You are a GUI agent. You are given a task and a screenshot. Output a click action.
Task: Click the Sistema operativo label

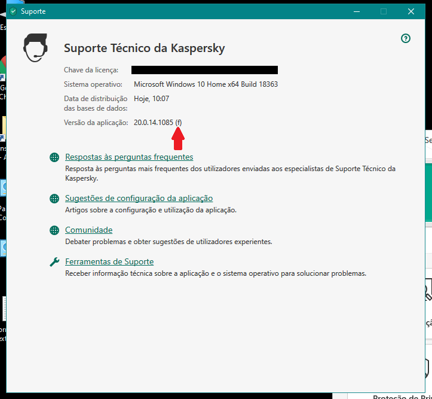pos(93,84)
